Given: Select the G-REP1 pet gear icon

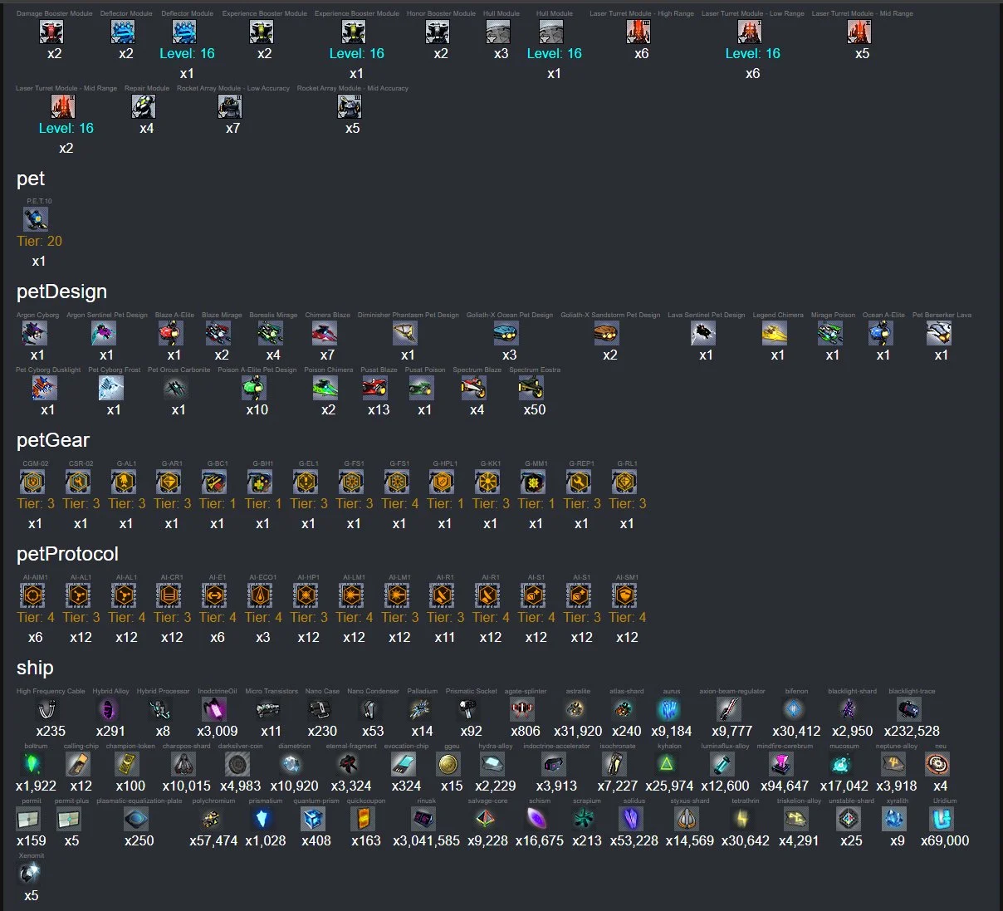Looking at the screenshot, I should pos(579,482).
